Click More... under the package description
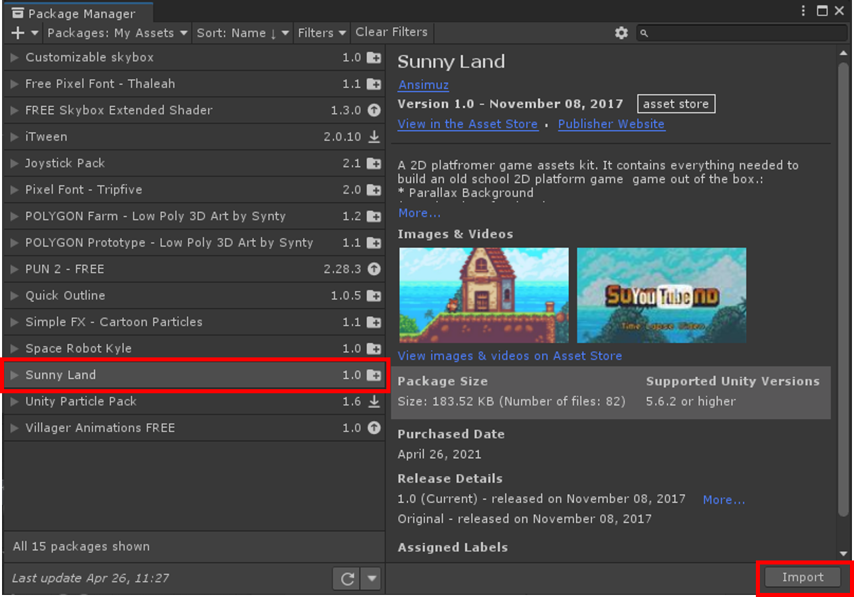 419,213
